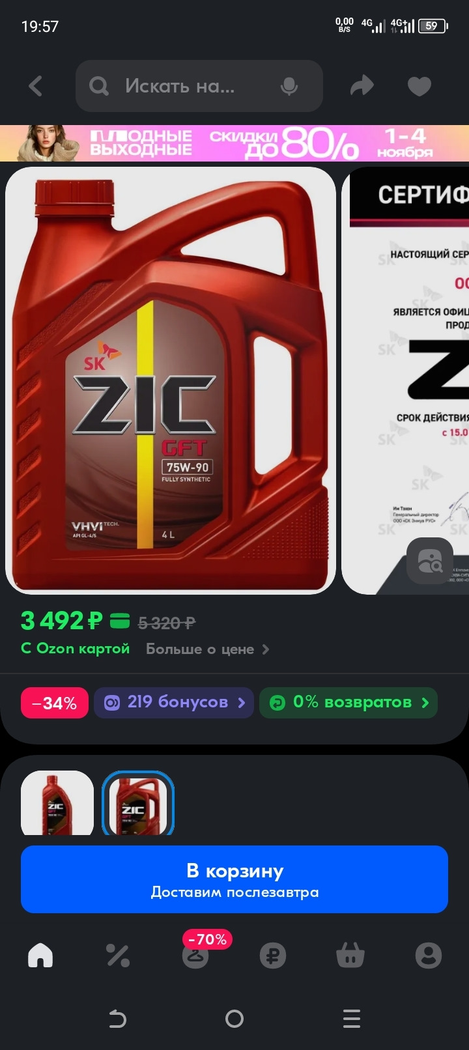The height and width of the screenshot is (1050, 469).
Task: Expand 'Больше о цене' price details
Action: [x=207, y=649]
